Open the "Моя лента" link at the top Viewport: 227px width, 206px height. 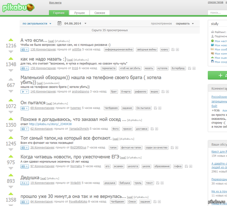(x=54, y=2)
